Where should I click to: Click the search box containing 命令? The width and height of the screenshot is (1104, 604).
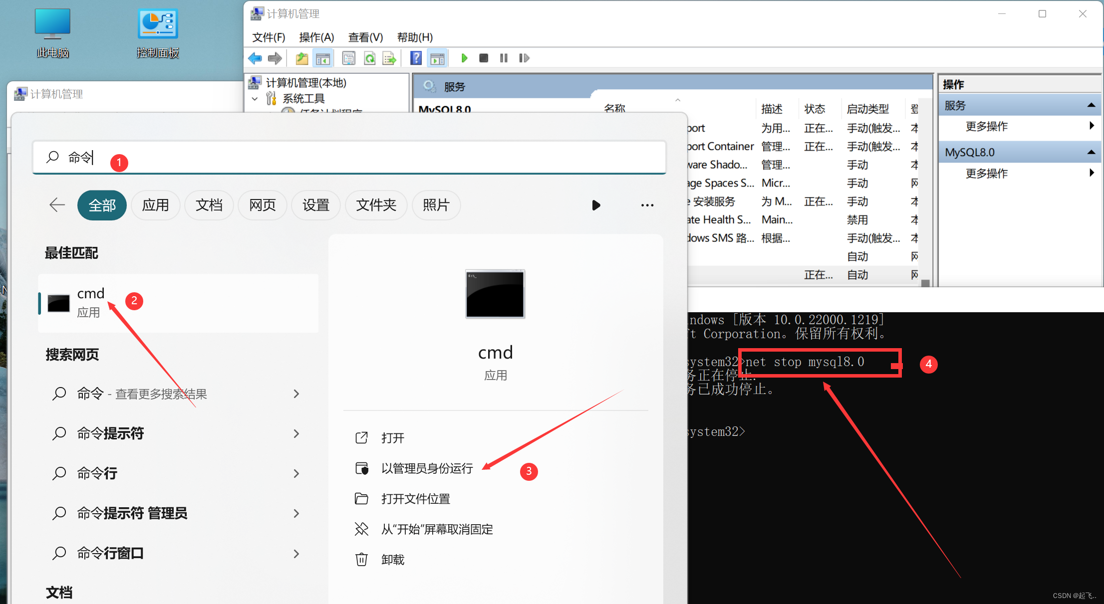(349, 158)
